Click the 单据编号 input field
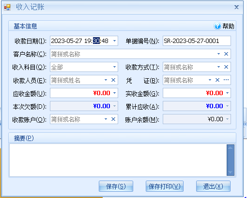The image size is (247, 198). 197,41
